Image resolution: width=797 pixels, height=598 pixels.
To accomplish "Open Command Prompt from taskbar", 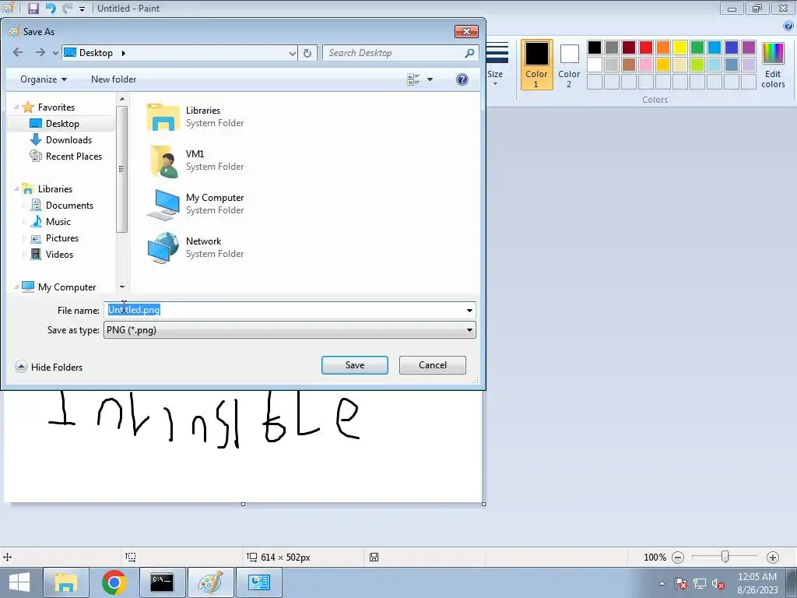I will coord(162,582).
